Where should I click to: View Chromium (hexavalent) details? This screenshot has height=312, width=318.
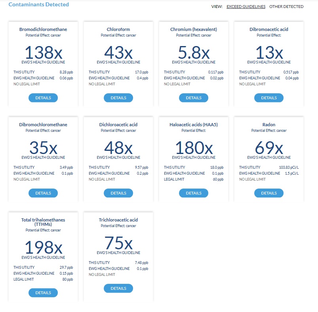194,98
